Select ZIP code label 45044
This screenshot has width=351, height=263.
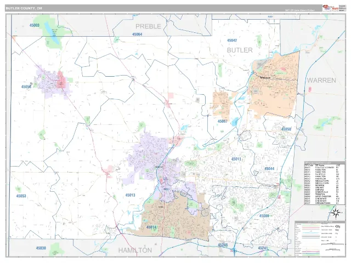(x=269, y=169)
